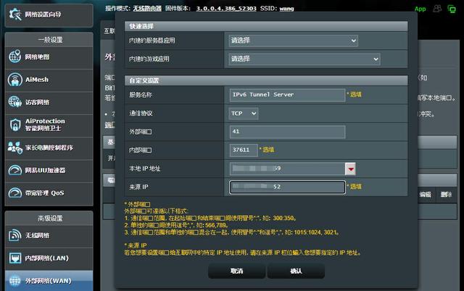The image size is (464, 291).
Task: Open the 带宽管理 QoS gauge icon
Action: [14, 193]
